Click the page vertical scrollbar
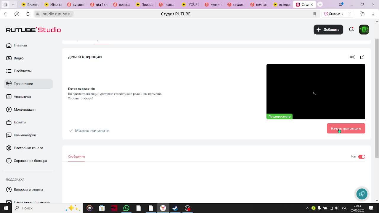 pyautogui.click(x=377, y=98)
